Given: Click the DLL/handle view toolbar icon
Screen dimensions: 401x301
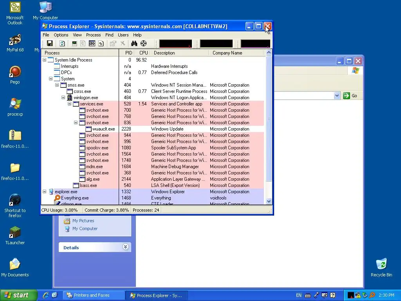Looking at the screenshot, I should point(101,43).
